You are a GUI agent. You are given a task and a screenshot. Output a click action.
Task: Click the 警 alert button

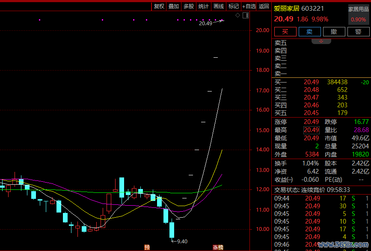coord(358,32)
